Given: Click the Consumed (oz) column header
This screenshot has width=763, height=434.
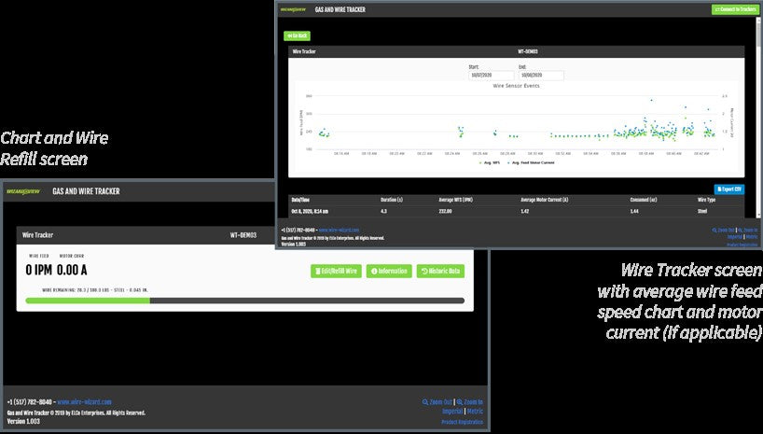Looking at the screenshot, I should pyautogui.click(x=644, y=200).
